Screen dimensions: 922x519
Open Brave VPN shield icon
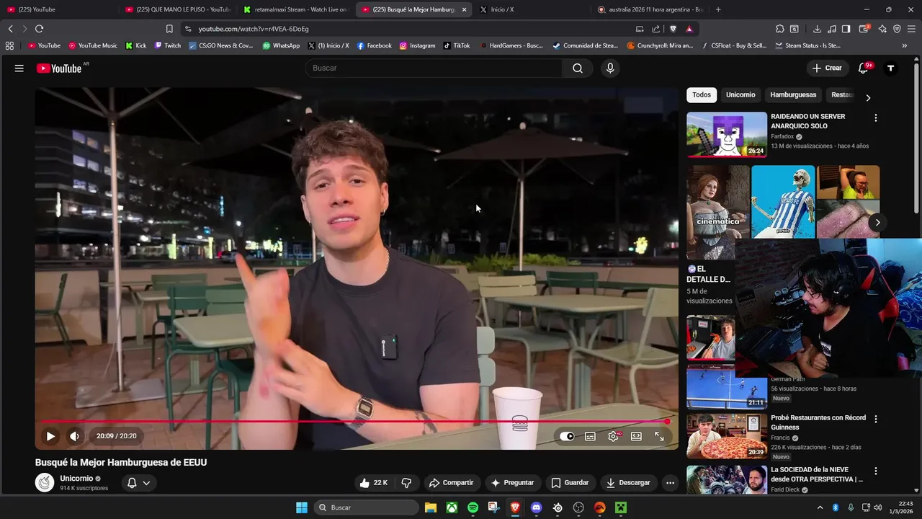(x=897, y=29)
